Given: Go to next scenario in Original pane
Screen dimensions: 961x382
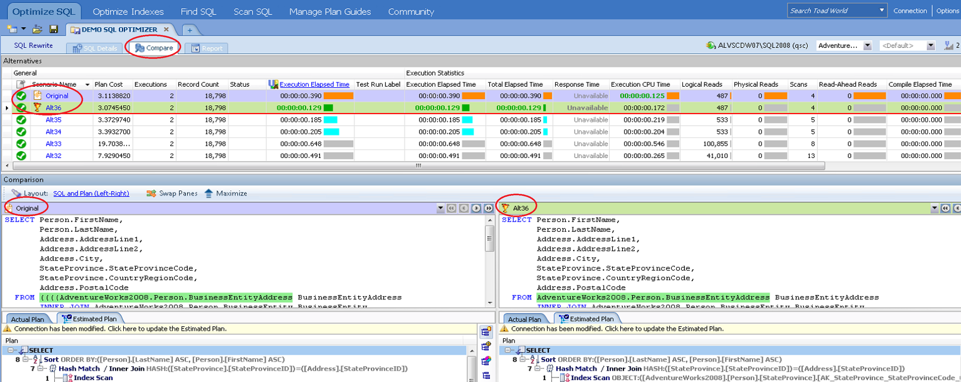Looking at the screenshot, I should (476, 208).
